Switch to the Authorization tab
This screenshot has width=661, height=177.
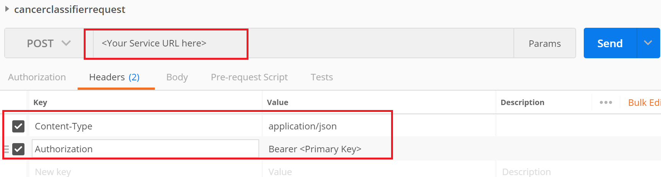pos(37,77)
